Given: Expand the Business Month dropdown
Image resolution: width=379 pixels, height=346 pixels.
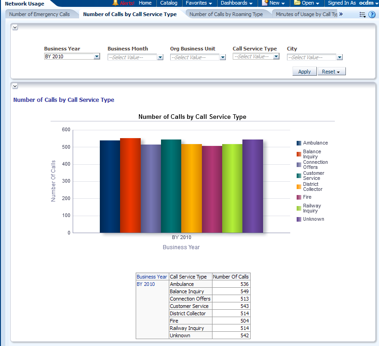Looking at the screenshot, I should tap(160, 57).
